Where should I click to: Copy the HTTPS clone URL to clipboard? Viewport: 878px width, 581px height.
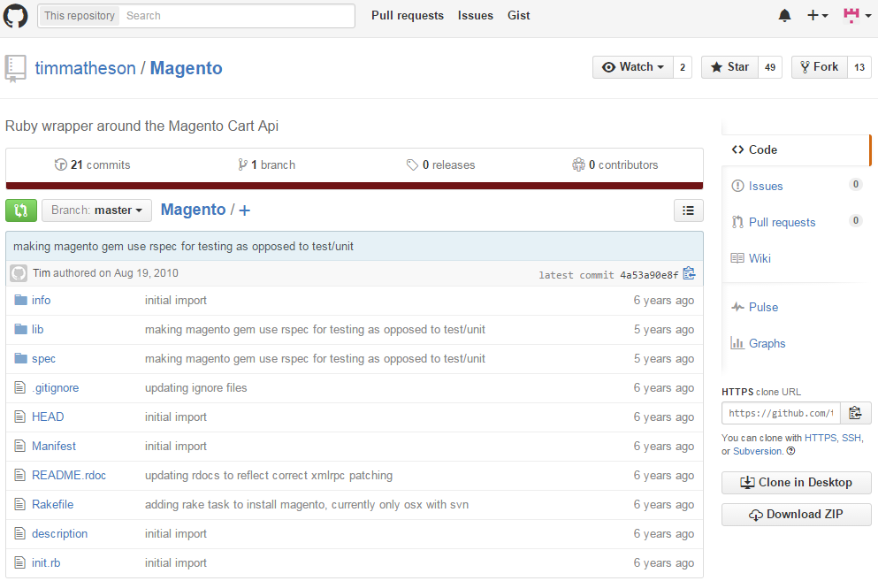point(854,413)
